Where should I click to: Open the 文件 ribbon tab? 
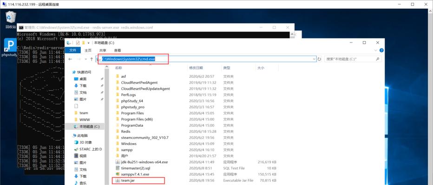point(72,50)
